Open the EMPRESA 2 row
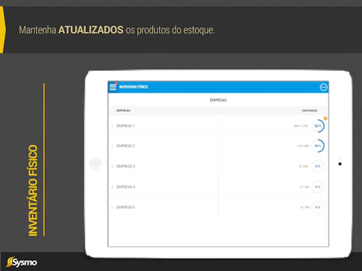Viewport: 362px width, 271px height. pyautogui.click(x=218, y=146)
